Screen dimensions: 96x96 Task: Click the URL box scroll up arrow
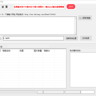tap(75, 18)
